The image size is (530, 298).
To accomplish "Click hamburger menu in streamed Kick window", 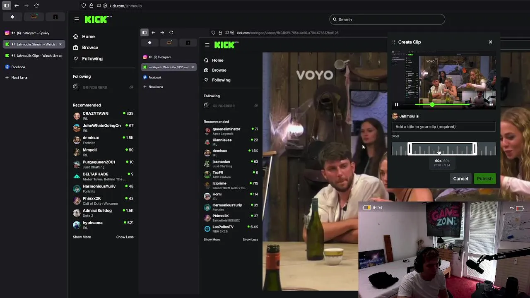I will click(207, 45).
